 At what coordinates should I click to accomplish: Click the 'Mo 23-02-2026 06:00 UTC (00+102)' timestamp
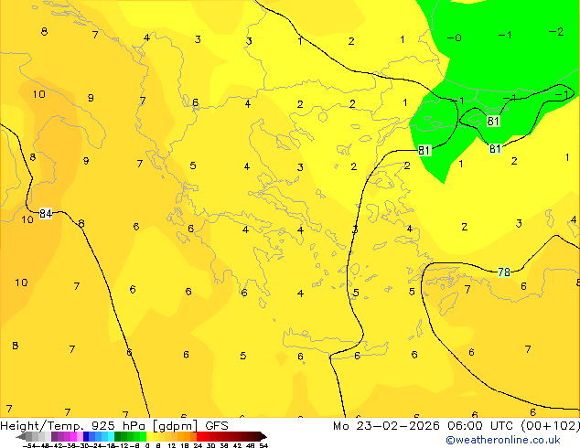pos(456,426)
